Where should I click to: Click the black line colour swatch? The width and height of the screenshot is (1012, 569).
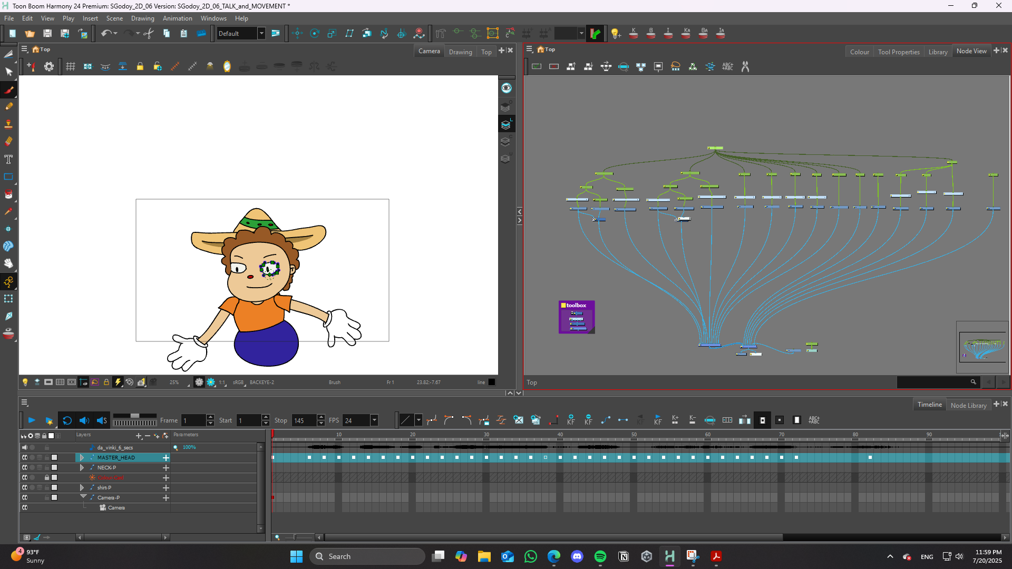[492, 382]
